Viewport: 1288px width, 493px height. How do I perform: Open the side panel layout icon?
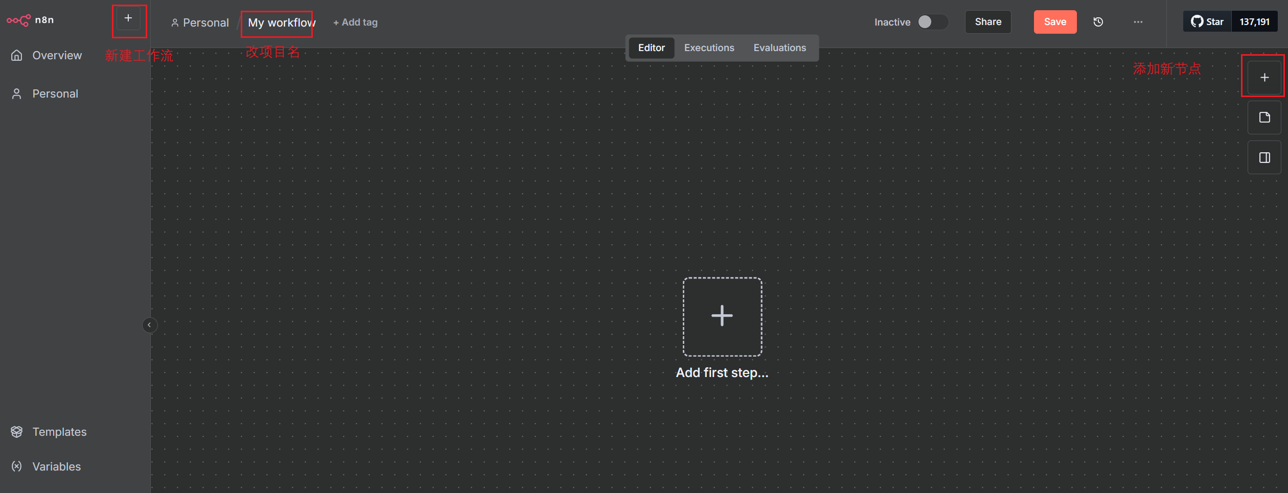click(x=1264, y=157)
